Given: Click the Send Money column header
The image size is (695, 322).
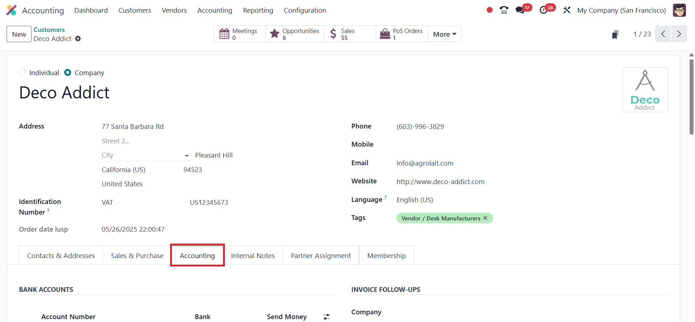Looking at the screenshot, I should [x=287, y=317].
